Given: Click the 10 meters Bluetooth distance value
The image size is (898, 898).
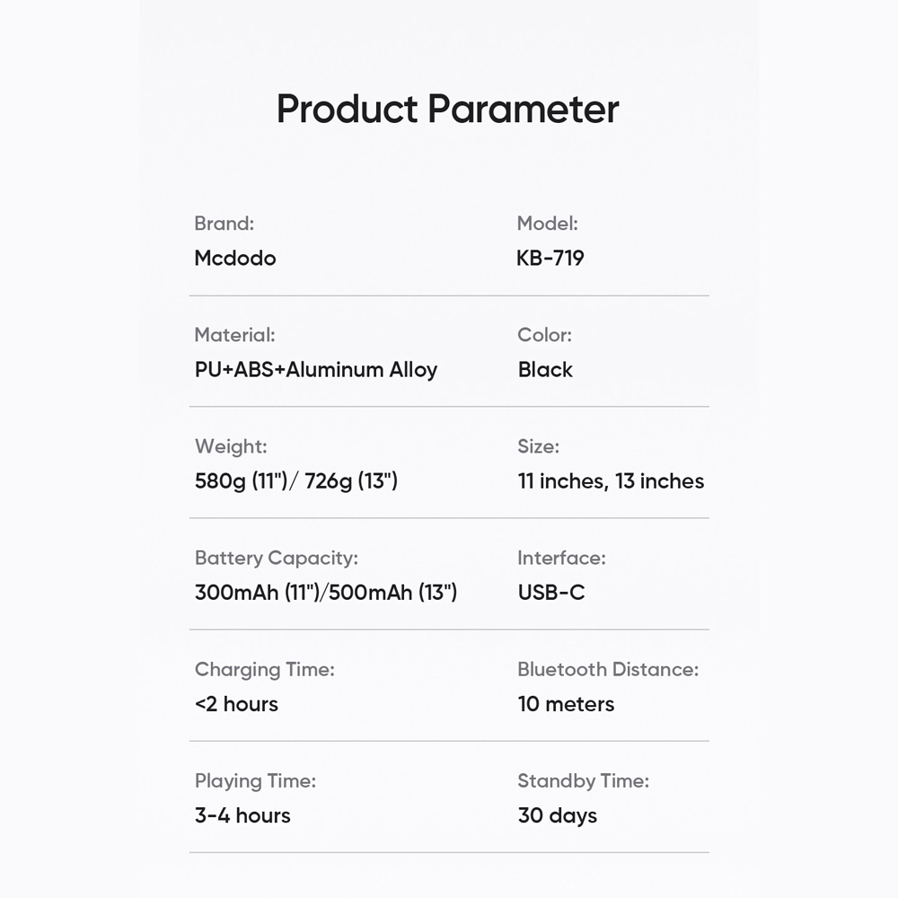Looking at the screenshot, I should (566, 704).
